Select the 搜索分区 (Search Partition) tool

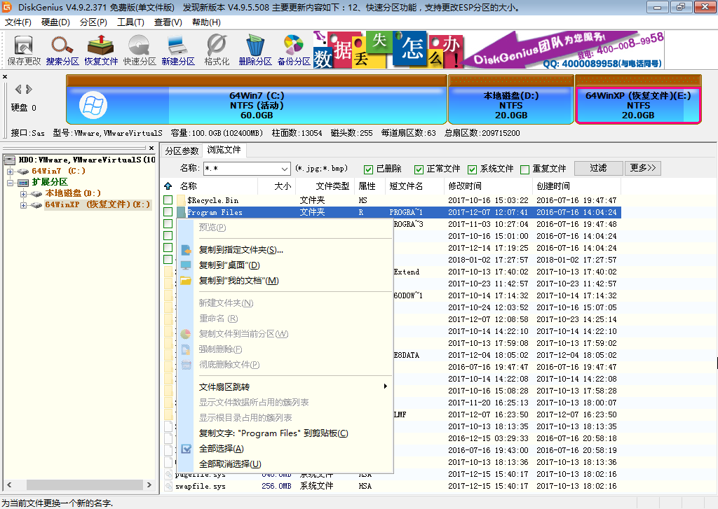[63, 49]
